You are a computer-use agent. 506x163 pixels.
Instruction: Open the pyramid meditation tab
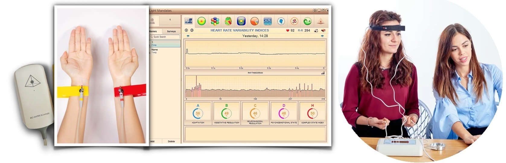320,21
